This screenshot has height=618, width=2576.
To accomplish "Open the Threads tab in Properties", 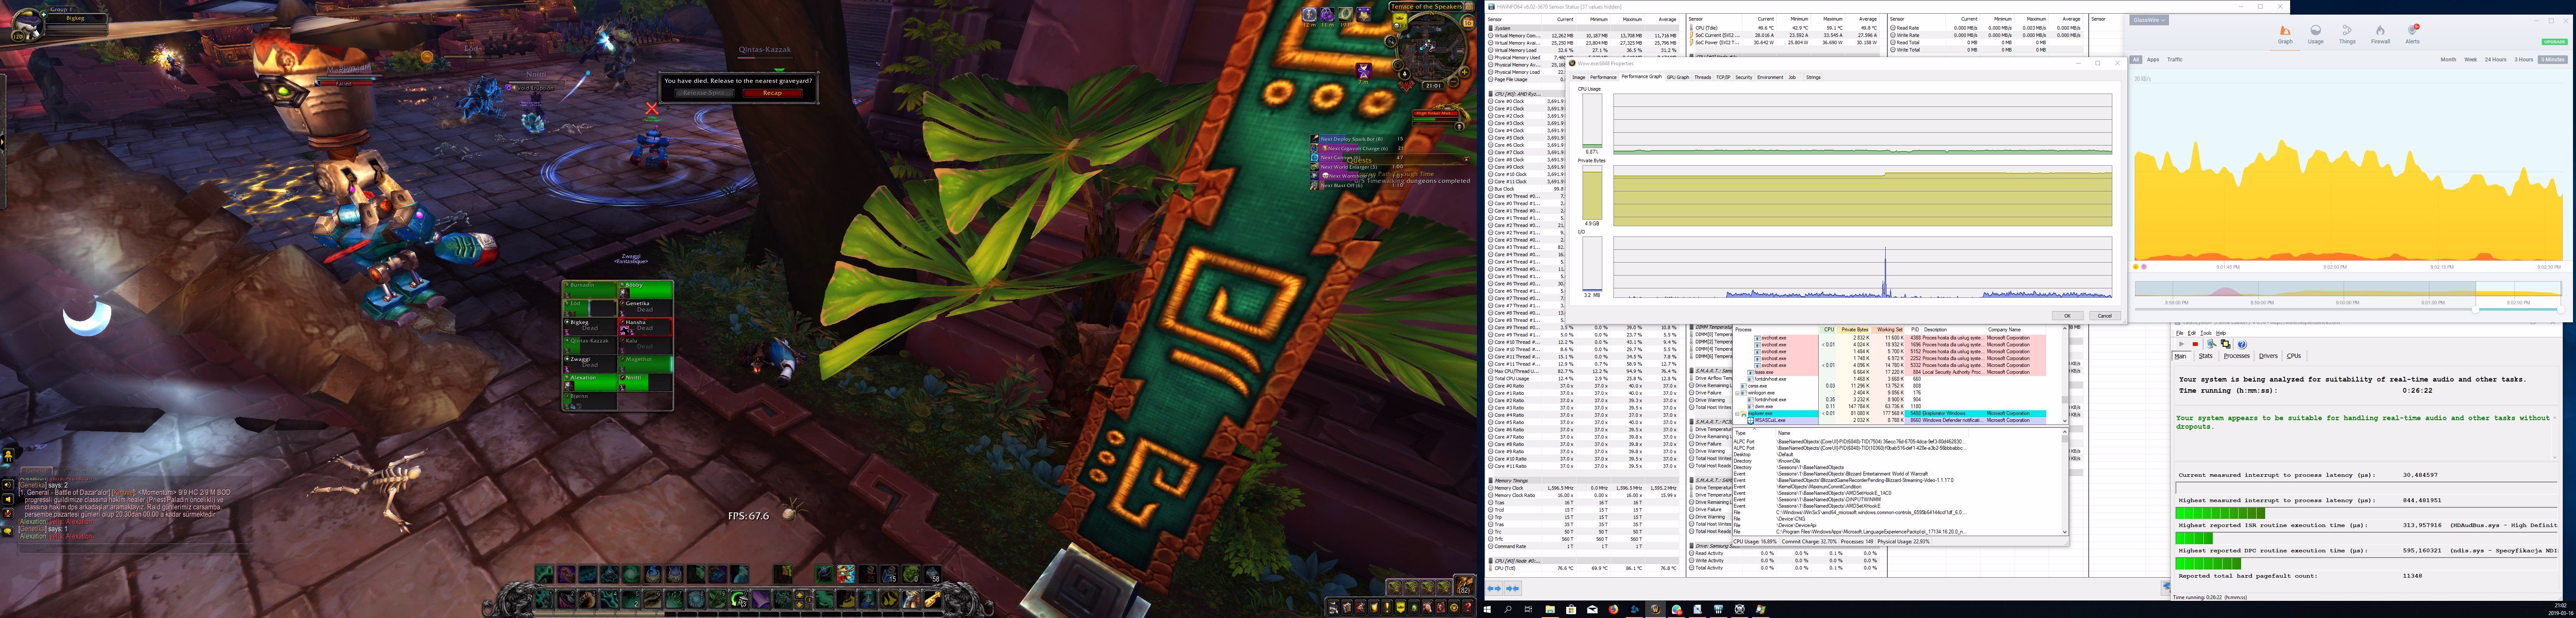I will 1703,77.
